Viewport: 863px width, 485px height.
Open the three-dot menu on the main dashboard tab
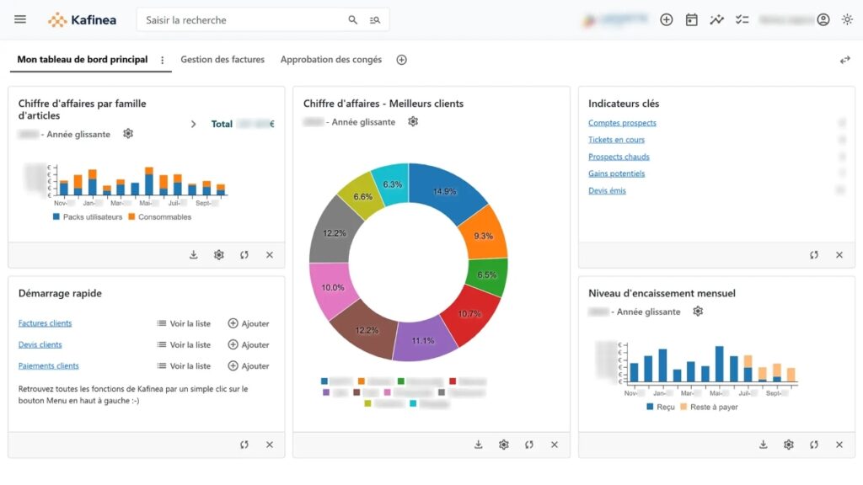[162, 60]
